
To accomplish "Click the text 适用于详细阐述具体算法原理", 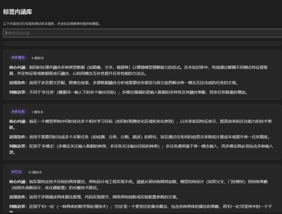I will (55, 197).
